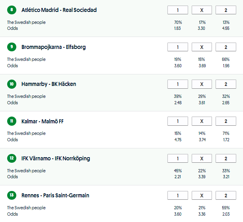Screen dimensions: 243x222
Task: Select 1 for IFK Värnamo - IFK Norrköping
Action: tap(178, 158)
